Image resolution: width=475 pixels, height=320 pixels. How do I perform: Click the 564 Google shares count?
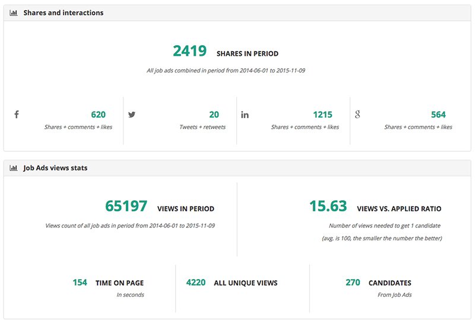pyautogui.click(x=438, y=115)
